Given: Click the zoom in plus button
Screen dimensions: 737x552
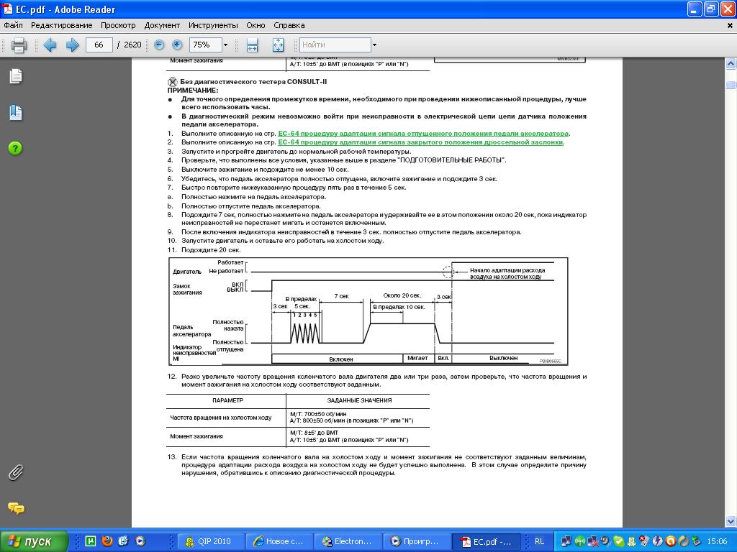Looking at the screenshot, I should 177,45.
